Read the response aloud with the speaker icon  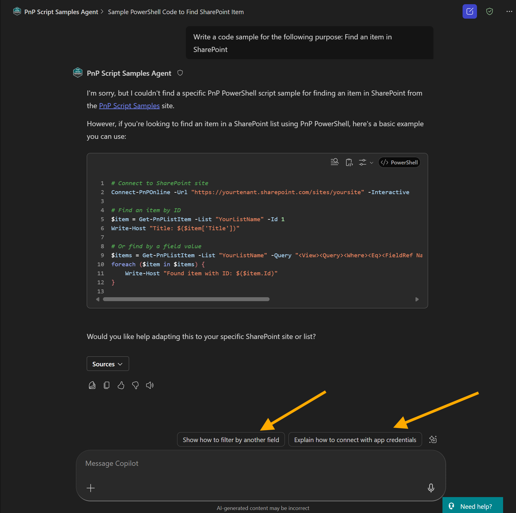pos(150,385)
